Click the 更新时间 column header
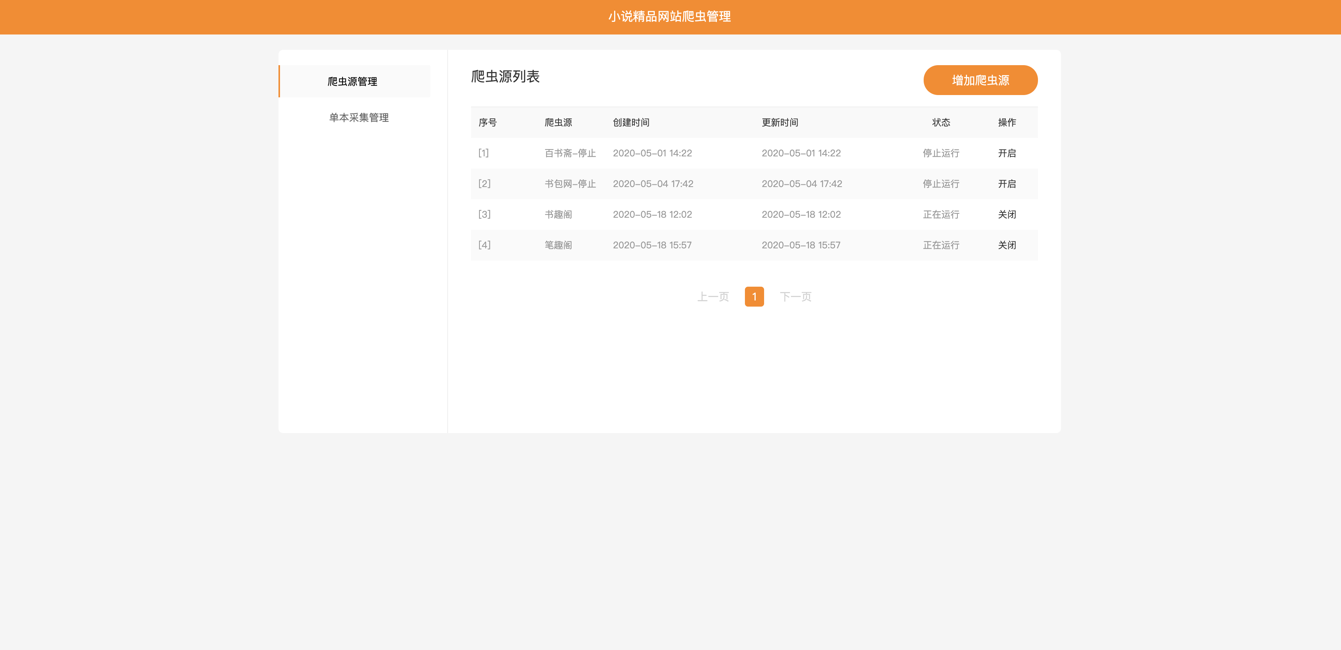This screenshot has width=1341, height=650. point(779,122)
